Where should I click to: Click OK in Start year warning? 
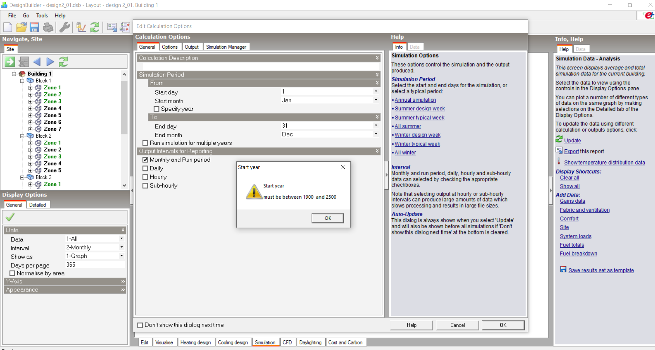pos(328,218)
